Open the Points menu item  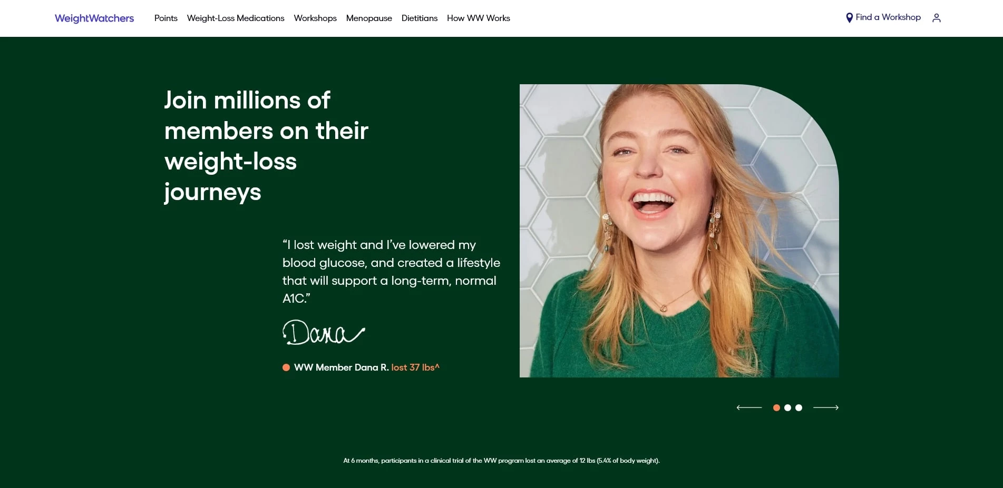coord(165,18)
